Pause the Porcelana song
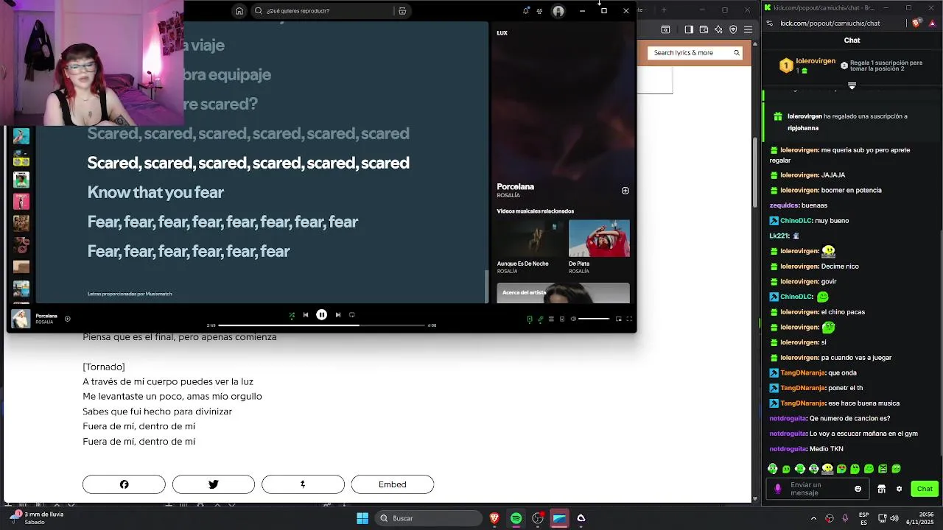 click(322, 315)
